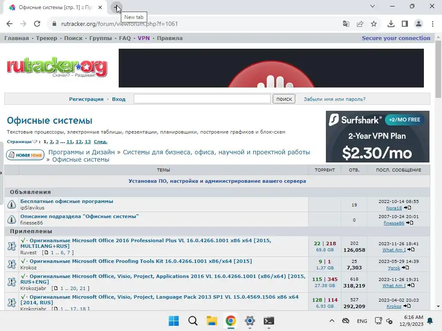
Task: Reload the rutracker page
Action: 37,24
